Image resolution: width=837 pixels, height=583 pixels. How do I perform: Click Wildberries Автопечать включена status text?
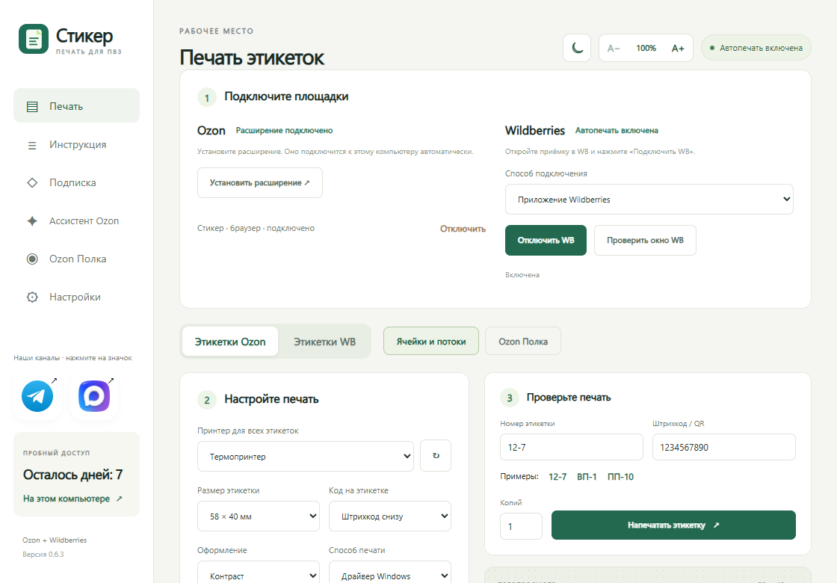click(x=617, y=130)
